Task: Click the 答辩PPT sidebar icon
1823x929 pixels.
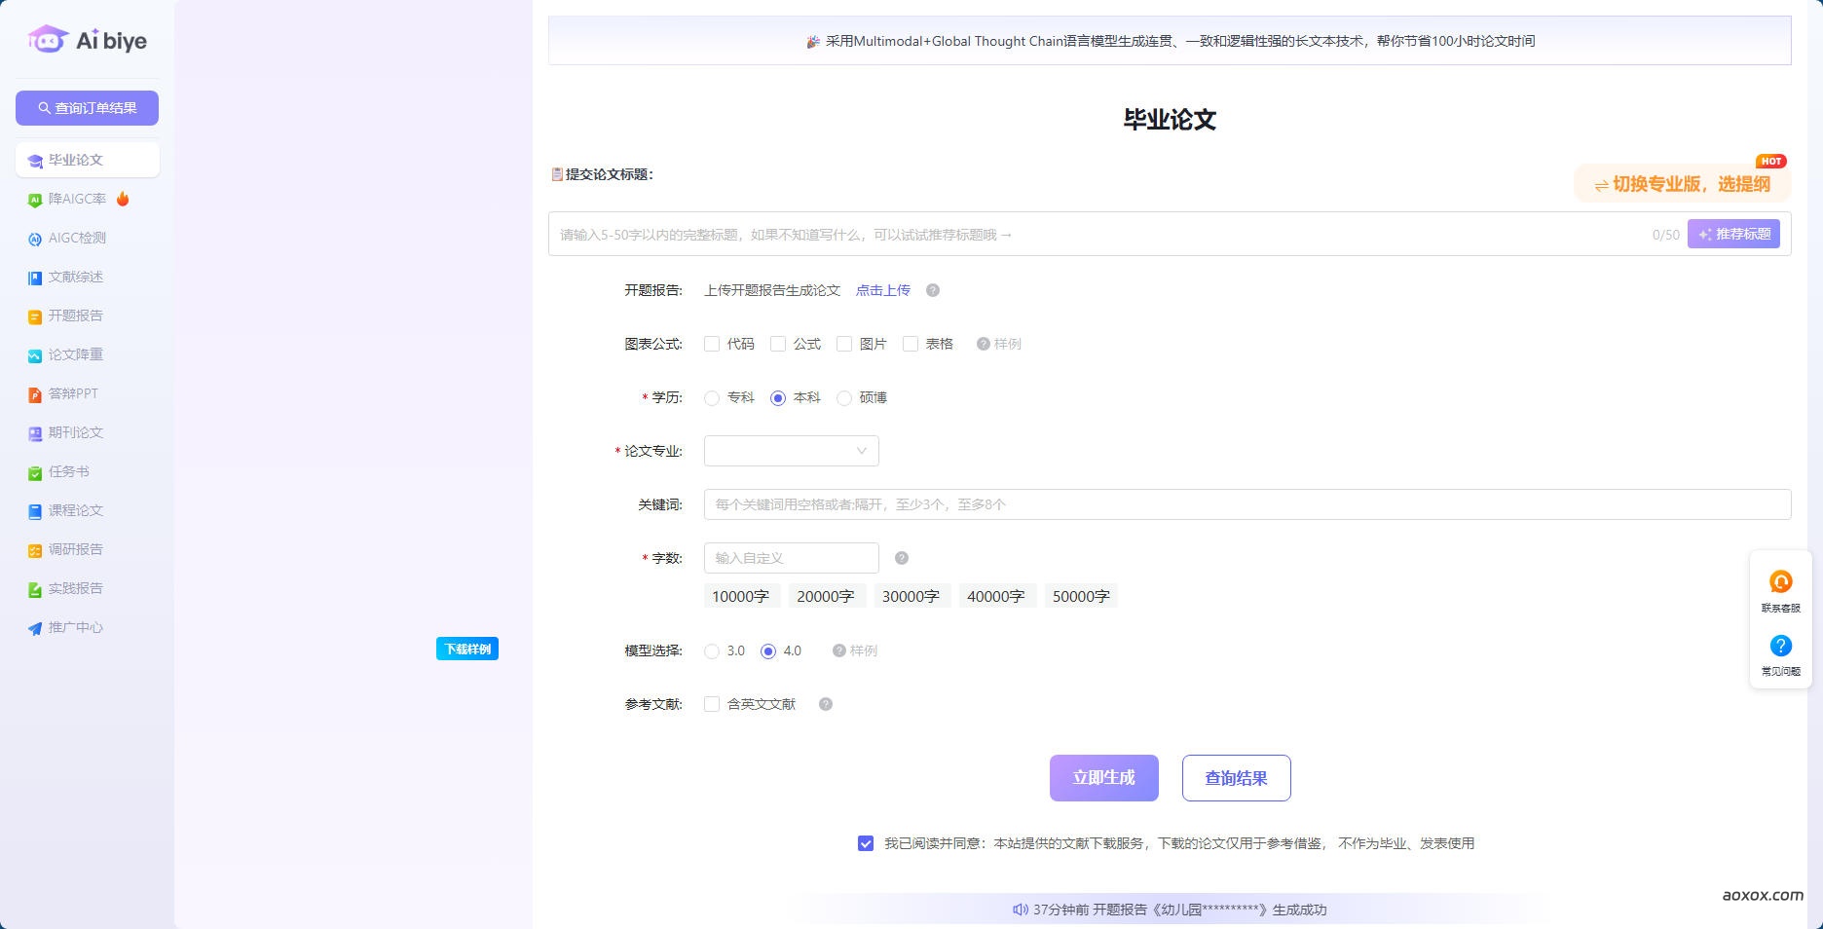Action: click(35, 394)
